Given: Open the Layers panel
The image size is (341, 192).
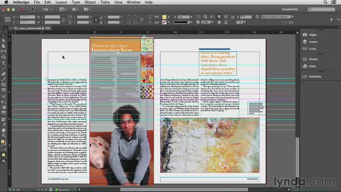Looking at the screenshot, I should (x=313, y=42).
